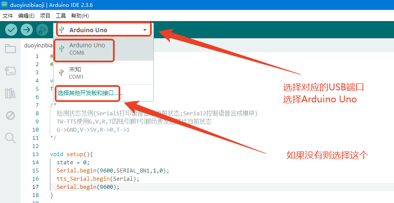
Task: Click the comment line starting 检测状态范例
Action: click(157, 113)
